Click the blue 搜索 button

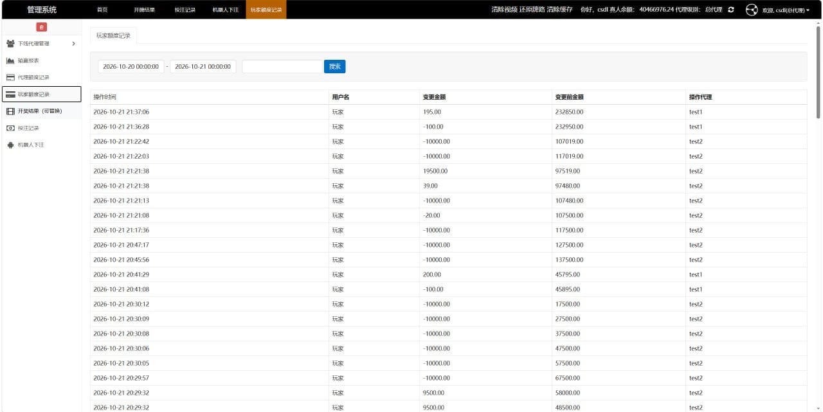(335, 66)
